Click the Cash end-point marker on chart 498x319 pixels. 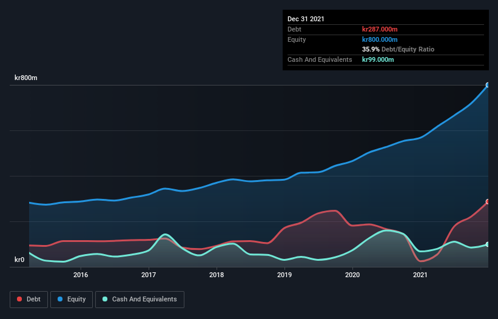488,244
